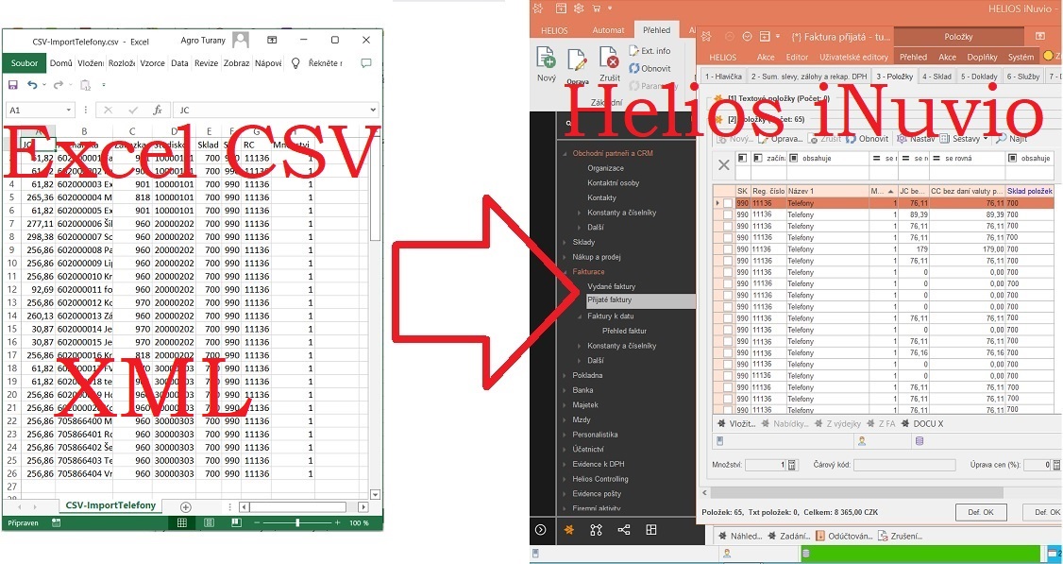Click Nový document icon in Helios ribbon
Screen dimensions: 1063x564
click(x=547, y=59)
